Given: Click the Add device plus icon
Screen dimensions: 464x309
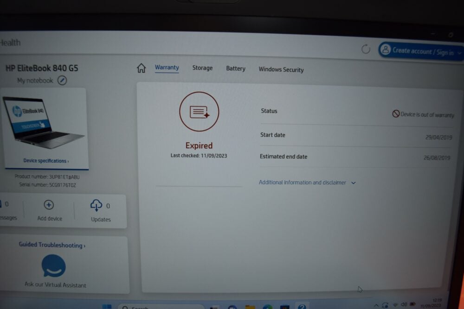Looking at the screenshot, I should point(49,205).
